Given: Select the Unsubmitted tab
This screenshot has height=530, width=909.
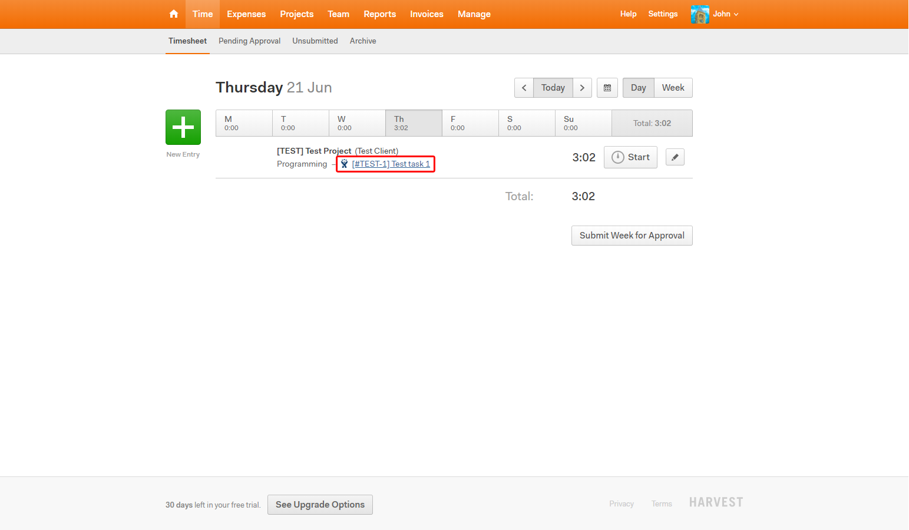Looking at the screenshot, I should click(x=315, y=41).
